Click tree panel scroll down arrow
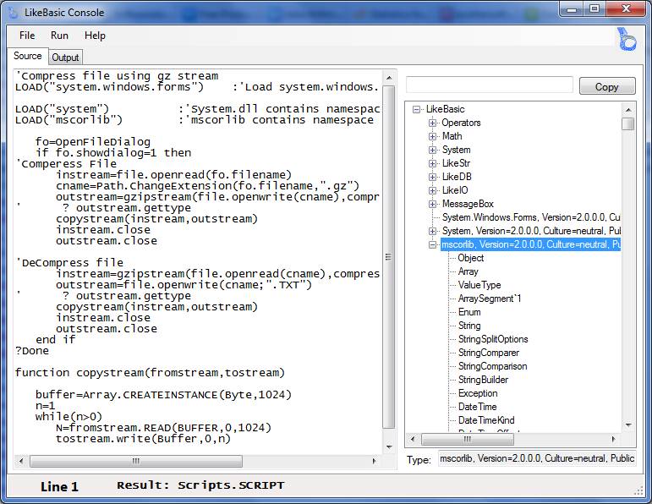 click(628, 425)
